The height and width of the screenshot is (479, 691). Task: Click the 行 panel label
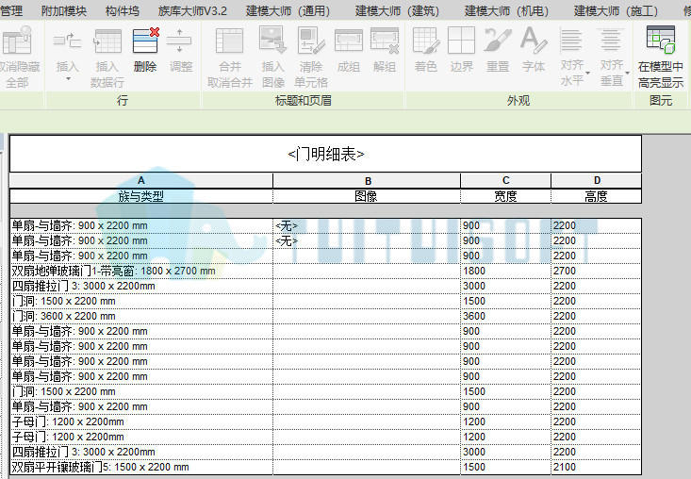123,101
